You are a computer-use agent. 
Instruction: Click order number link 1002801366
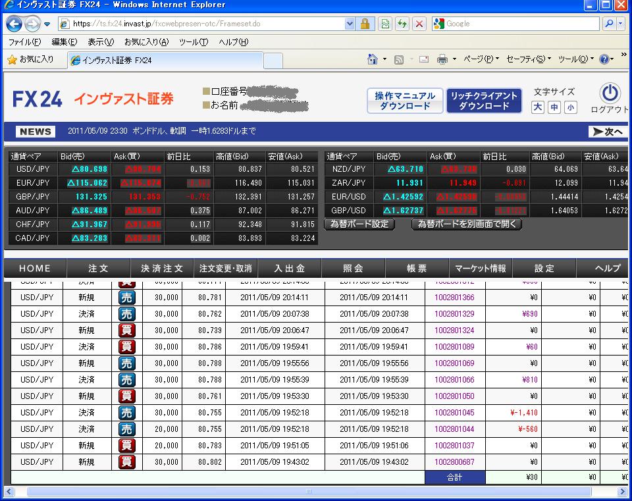(x=454, y=298)
